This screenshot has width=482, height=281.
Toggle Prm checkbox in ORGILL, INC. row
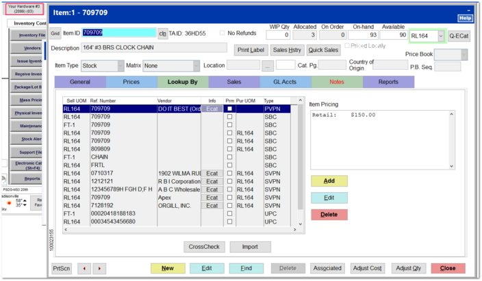pyautogui.click(x=229, y=206)
